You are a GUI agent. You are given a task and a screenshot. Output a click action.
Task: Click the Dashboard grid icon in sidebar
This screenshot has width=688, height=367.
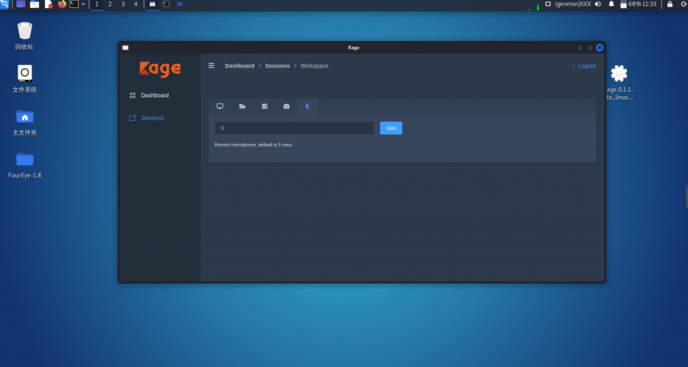coord(132,95)
